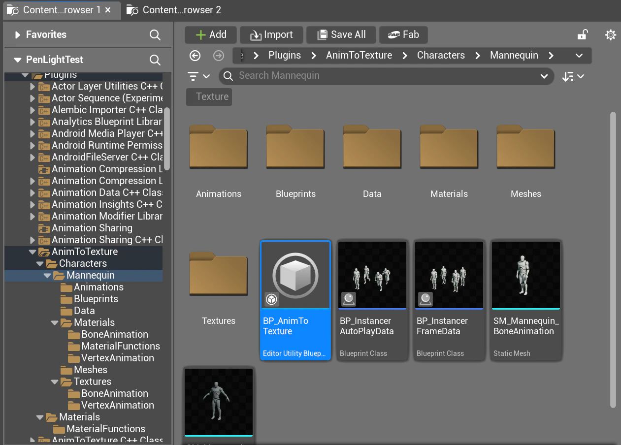Select Analytics Blueprint Library tree item
The image size is (621, 445).
pos(107,122)
